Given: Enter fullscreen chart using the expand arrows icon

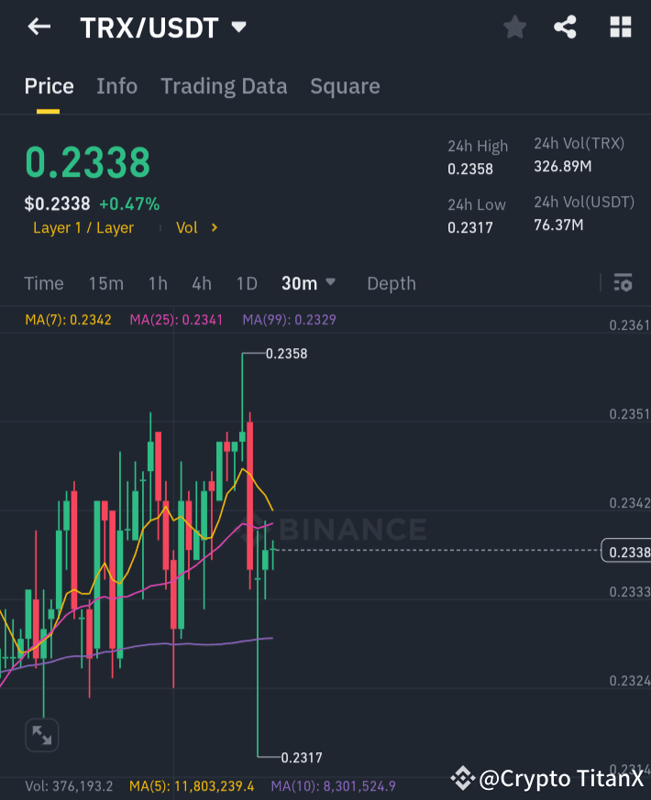Looking at the screenshot, I should click(40, 735).
